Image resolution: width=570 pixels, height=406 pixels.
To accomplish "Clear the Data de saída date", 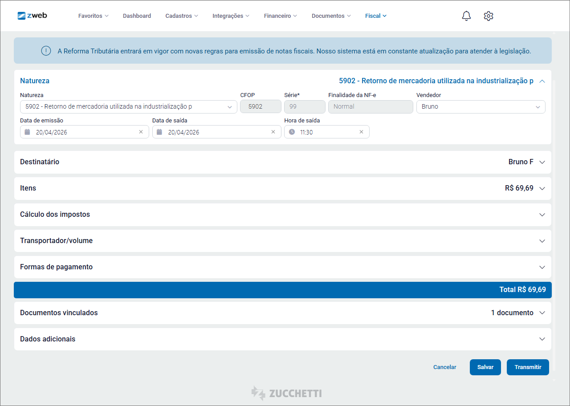I will tap(273, 132).
